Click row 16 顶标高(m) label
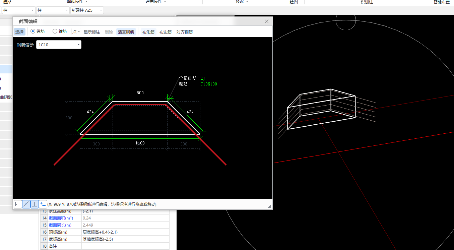 (58, 232)
